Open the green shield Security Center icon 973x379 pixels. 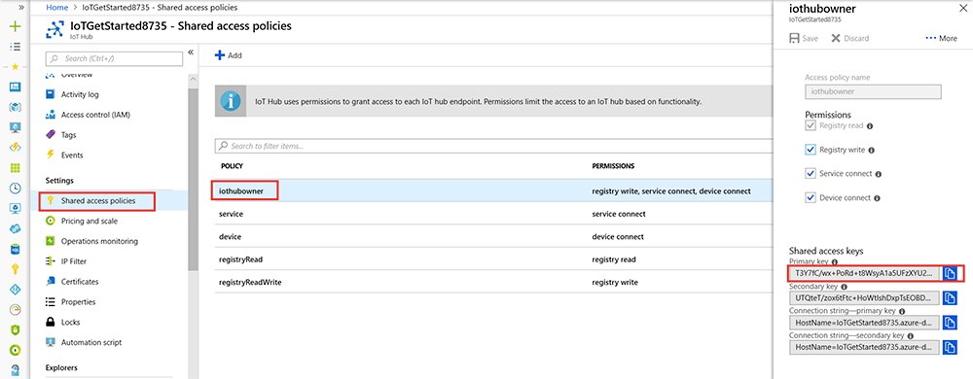pyautogui.click(x=16, y=330)
